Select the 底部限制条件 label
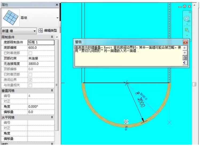 point(13,42)
